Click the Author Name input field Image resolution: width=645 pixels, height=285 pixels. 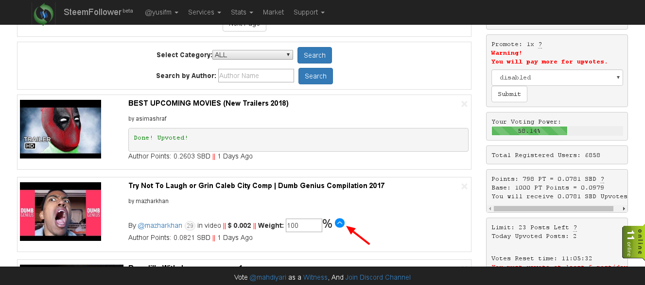pyautogui.click(x=256, y=76)
